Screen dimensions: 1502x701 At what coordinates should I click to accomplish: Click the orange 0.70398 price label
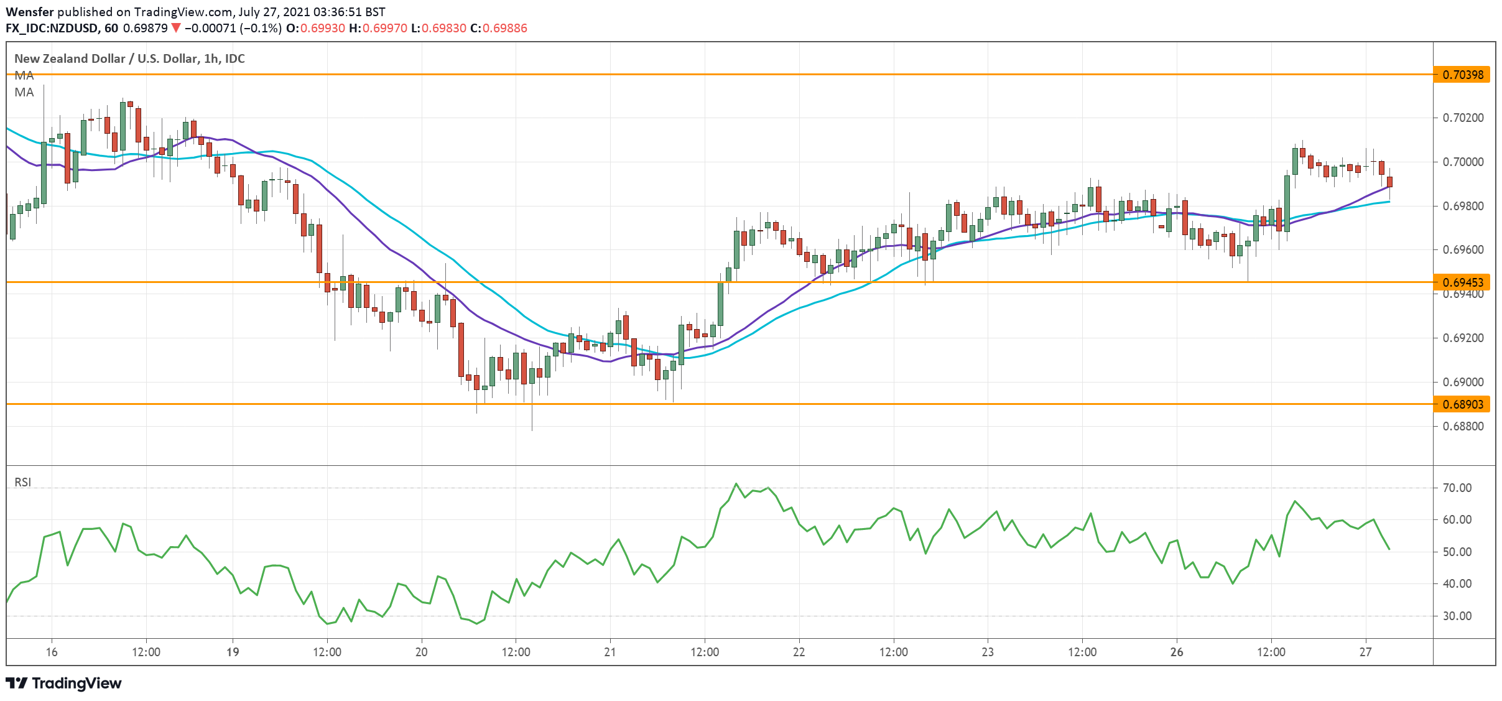tap(1462, 75)
